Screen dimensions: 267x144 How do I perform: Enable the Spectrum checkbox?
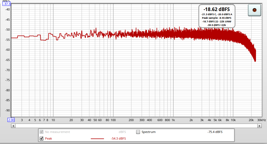138,132
